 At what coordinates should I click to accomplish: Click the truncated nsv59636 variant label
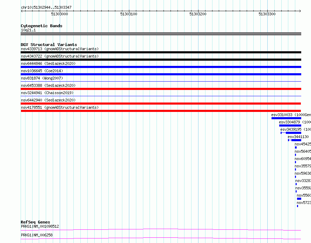click(303, 173)
